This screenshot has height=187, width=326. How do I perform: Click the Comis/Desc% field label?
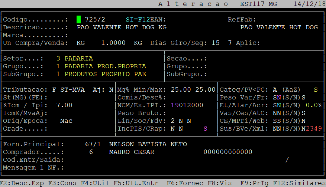tap(142, 98)
